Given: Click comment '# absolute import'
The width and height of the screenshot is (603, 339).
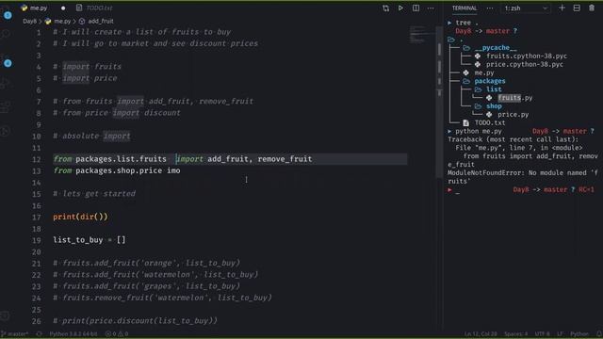Looking at the screenshot, I should pos(91,136).
